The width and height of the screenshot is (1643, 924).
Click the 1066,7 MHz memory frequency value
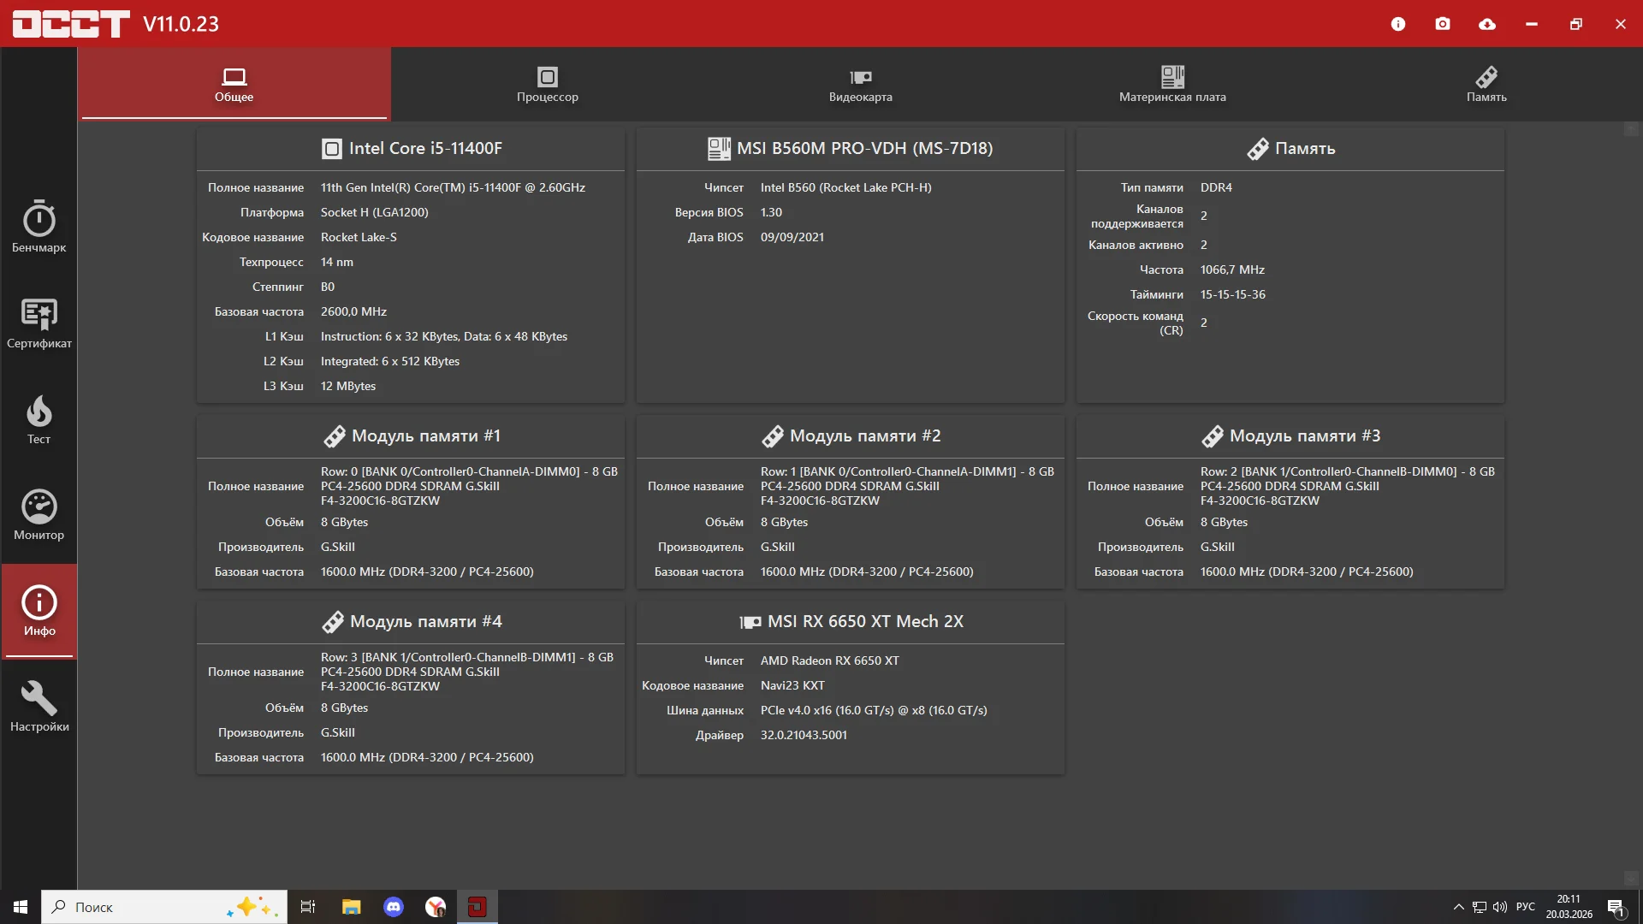[x=1232, y=269]
